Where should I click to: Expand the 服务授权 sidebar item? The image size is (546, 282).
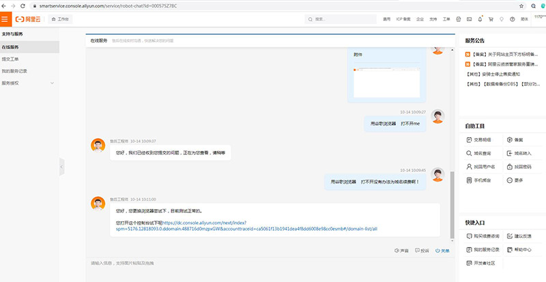pyautogui.click(x=27, y=83)
